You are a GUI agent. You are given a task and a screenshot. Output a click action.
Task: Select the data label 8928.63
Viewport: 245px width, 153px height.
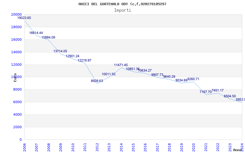point(97,81)
